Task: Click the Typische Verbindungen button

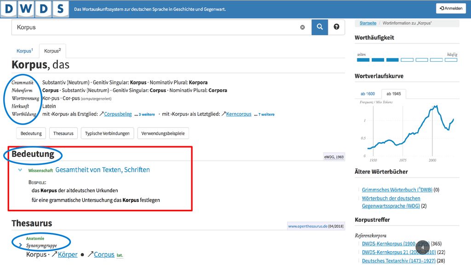Action: [x=107, y=133]
